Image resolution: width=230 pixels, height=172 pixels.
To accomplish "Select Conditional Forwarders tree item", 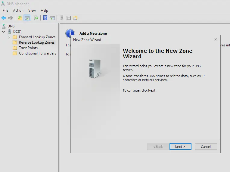I will (37, 53).
